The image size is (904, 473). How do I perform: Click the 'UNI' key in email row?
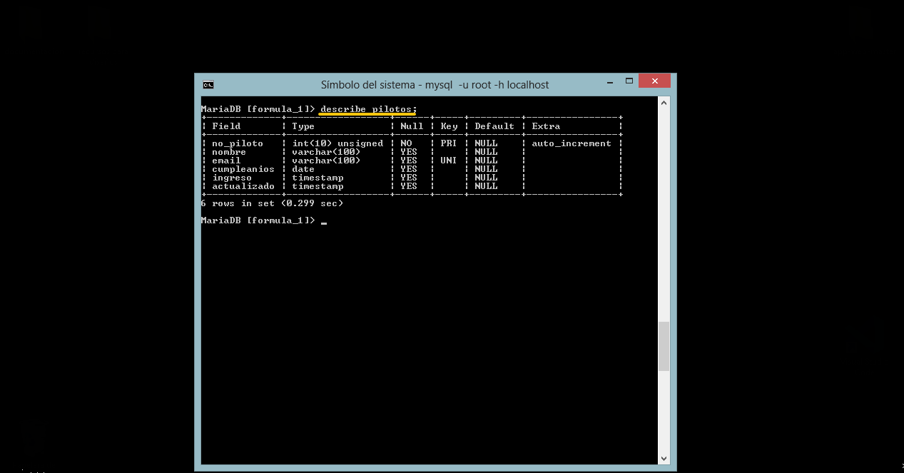tap(449, 161)
